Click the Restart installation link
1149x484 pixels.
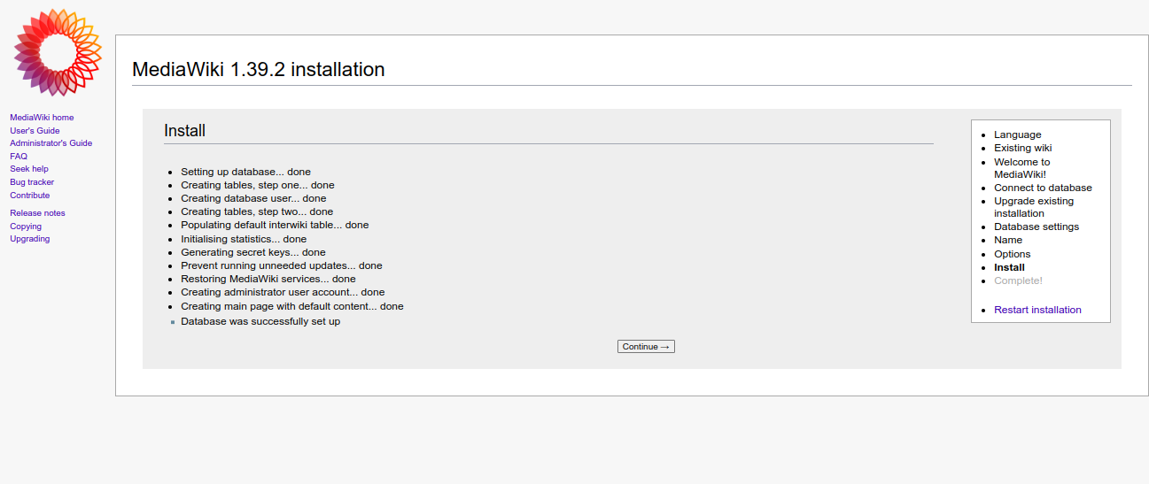(x=1037, y=310)
